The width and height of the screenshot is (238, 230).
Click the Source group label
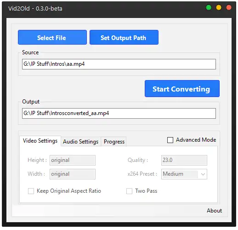coord(30,52)
